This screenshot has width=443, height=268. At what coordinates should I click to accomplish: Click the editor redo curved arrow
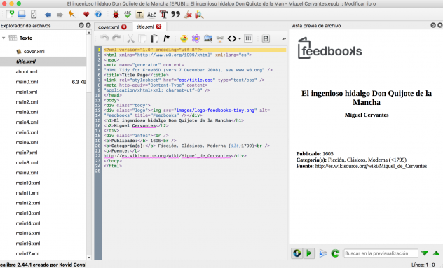coord(116,38)
